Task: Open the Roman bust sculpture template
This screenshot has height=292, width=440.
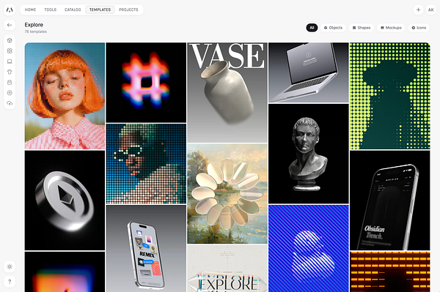Action: pyautogui.click(x=309, y=154)
